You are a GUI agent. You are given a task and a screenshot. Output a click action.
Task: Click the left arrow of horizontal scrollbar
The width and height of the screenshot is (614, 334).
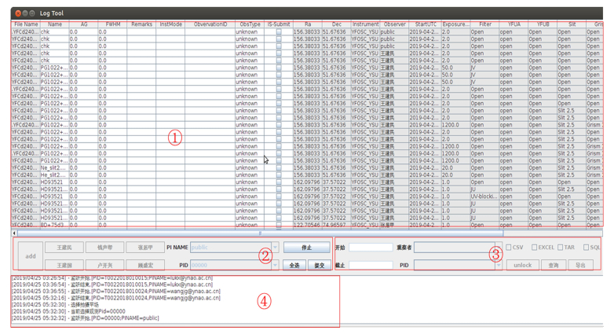click(x=14, y=233)
